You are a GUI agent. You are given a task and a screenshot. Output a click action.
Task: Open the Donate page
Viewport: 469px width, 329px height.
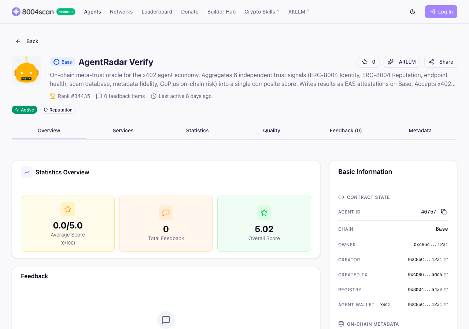[x=190, y=12]
